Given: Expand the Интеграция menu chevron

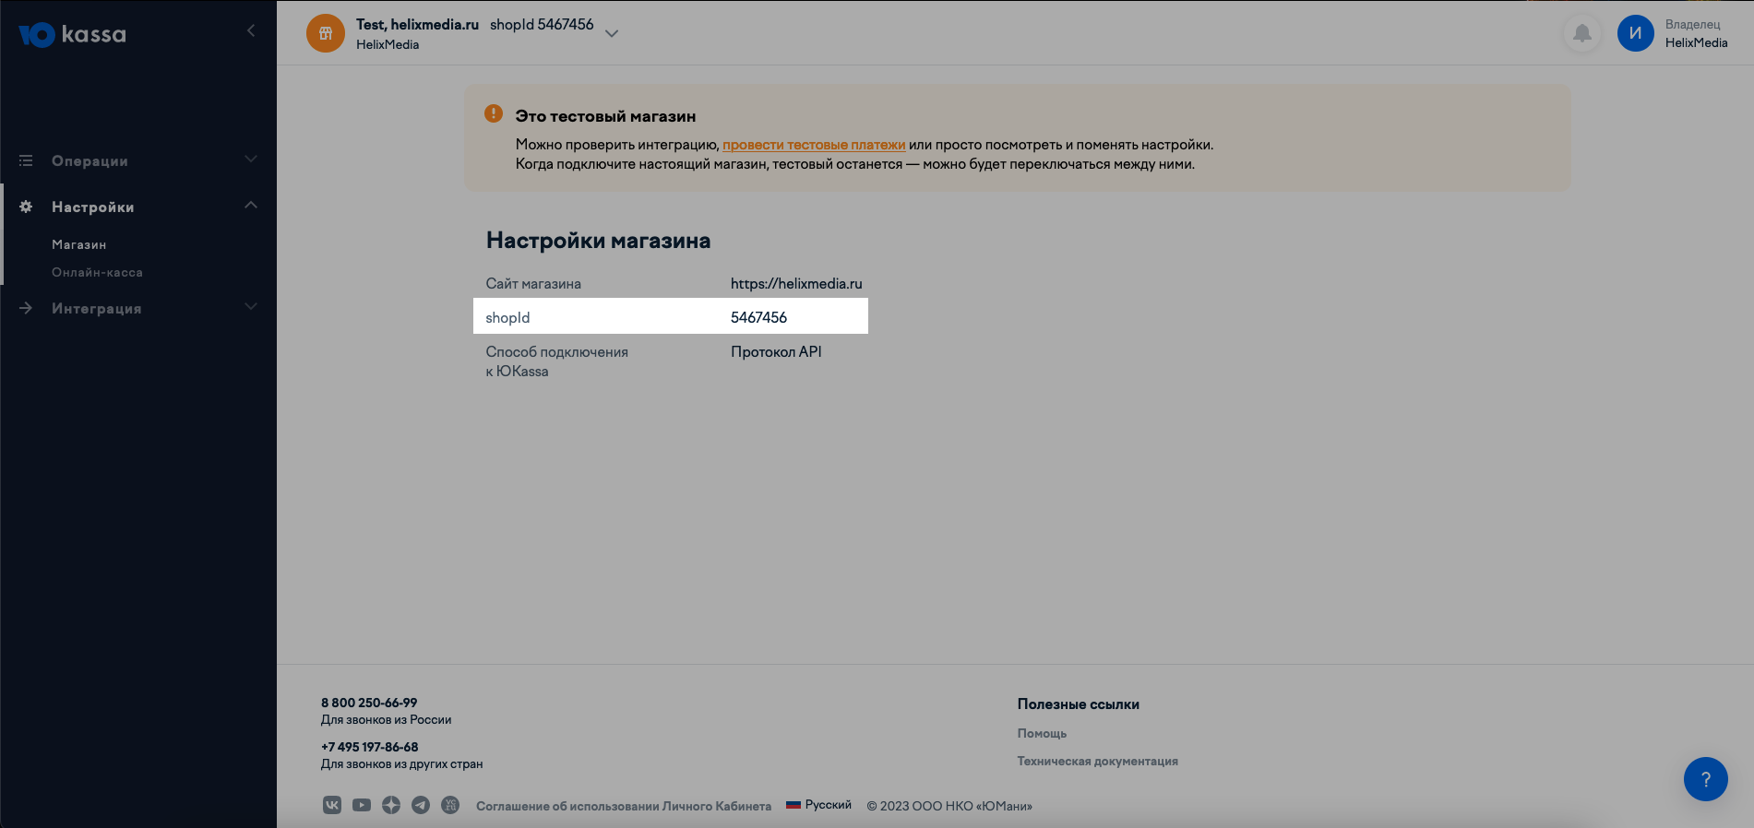Looking at the screenshot, I should coord(251,306).
